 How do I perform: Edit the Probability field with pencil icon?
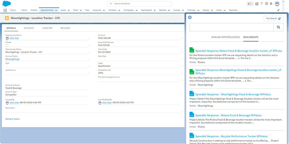coord(182,73)
